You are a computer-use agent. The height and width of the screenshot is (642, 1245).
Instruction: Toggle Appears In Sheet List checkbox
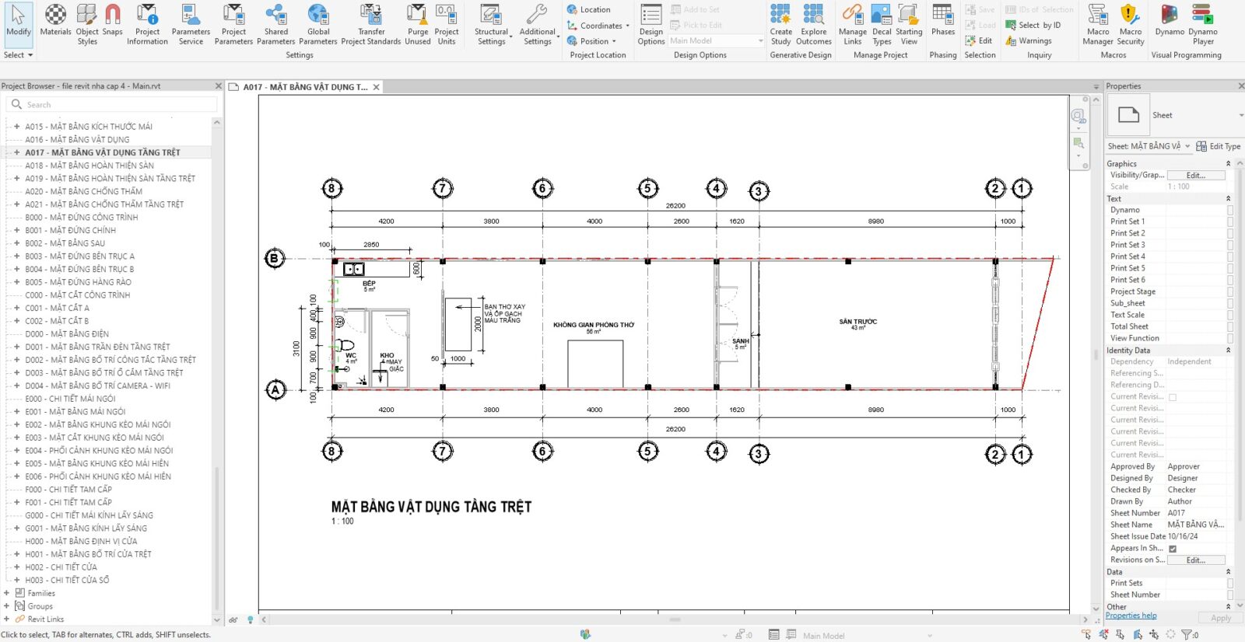point(1173,549)
